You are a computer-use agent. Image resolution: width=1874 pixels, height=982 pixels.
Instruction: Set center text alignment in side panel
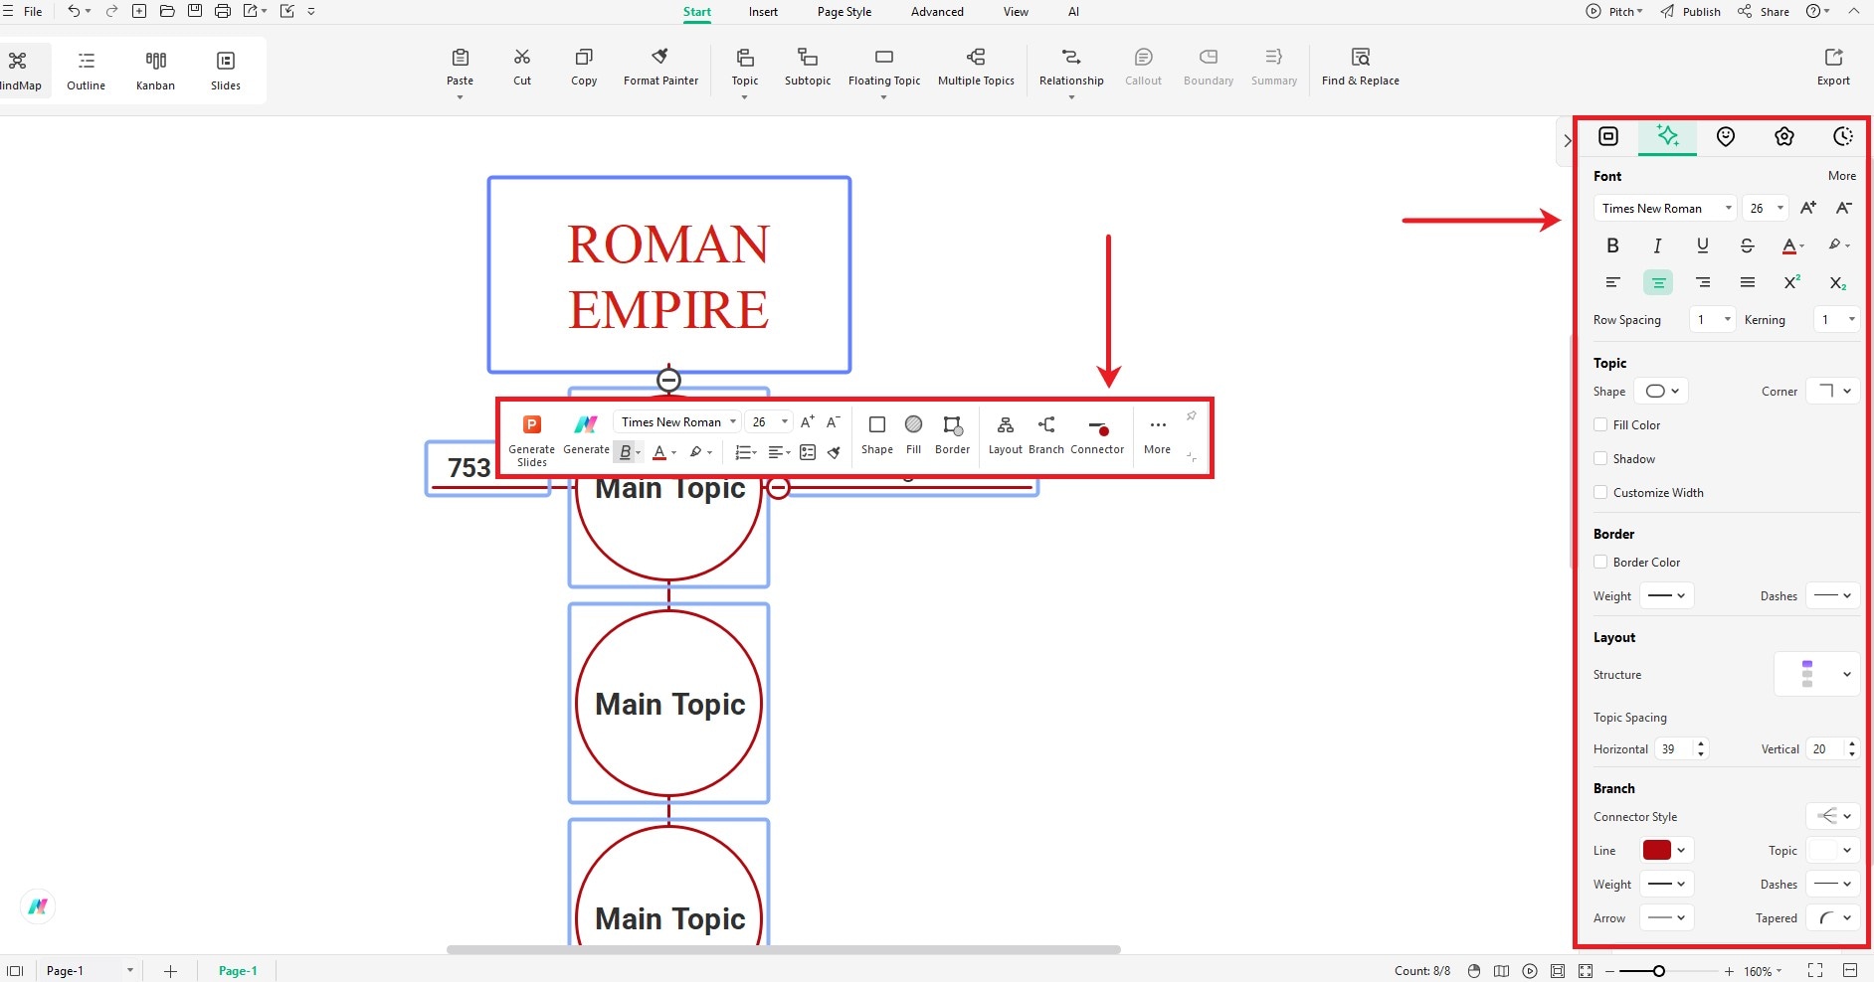pos(1657,283)
